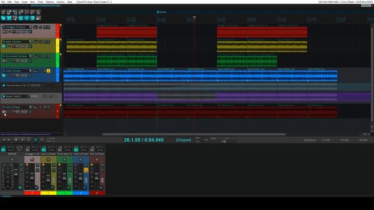374x210 pixels.
Task: Click the Bass track yellow color strip
Action: [x=57, y=45]
